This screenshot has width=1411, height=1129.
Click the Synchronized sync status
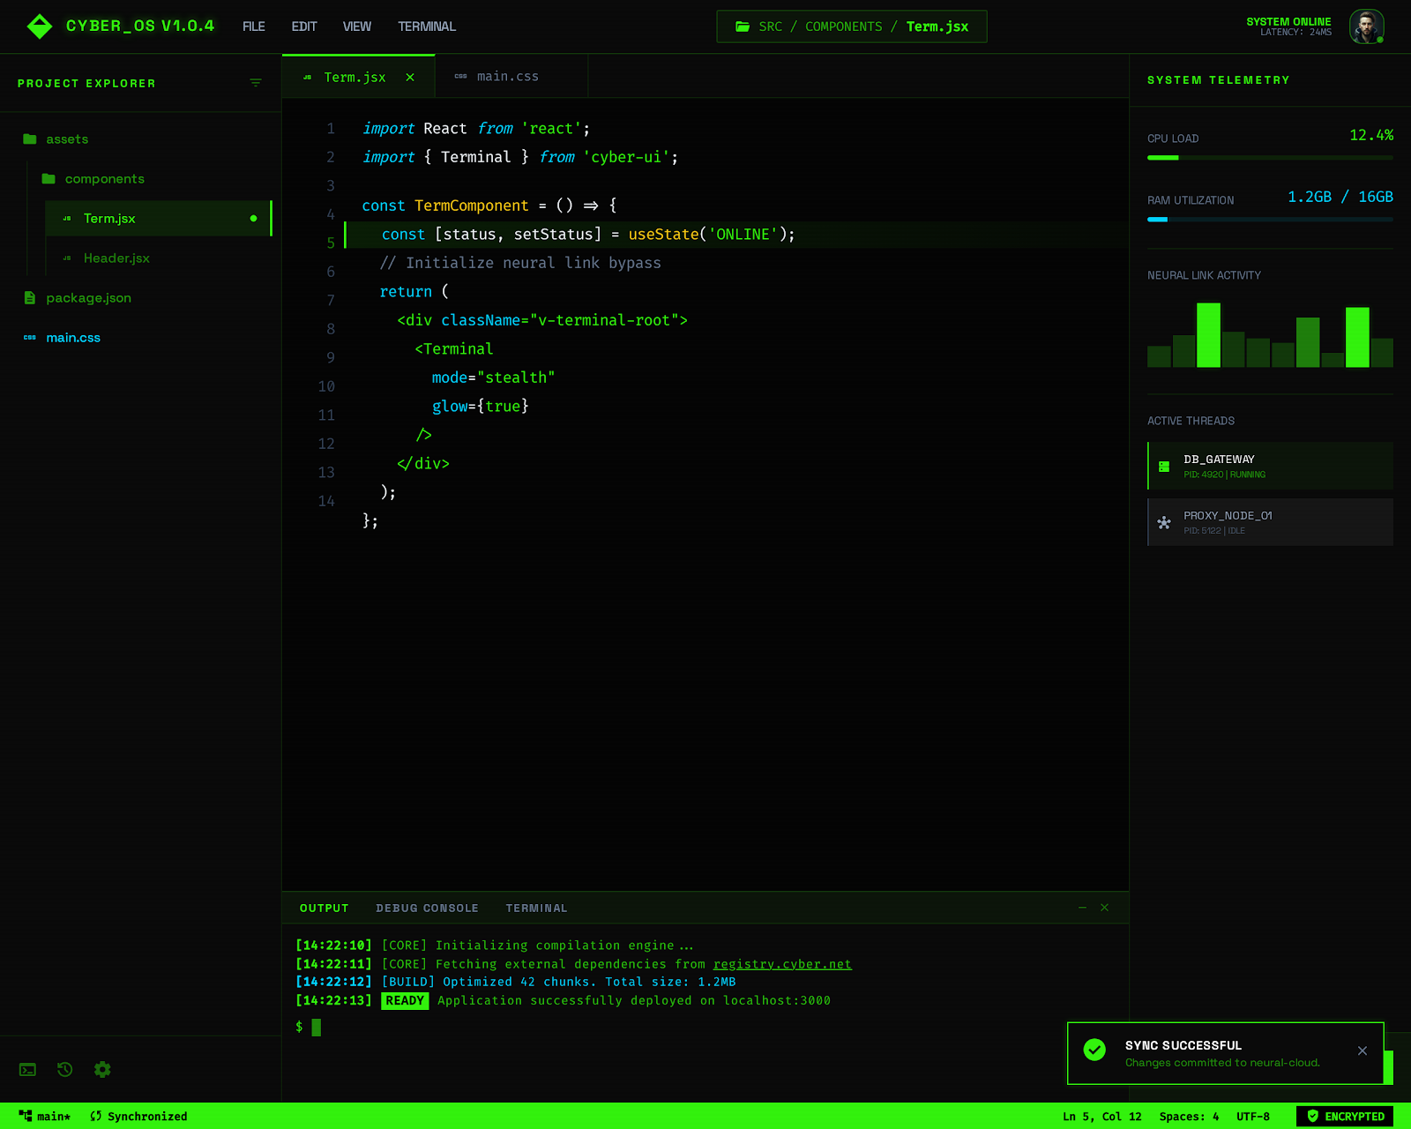tap(138, 1117)
